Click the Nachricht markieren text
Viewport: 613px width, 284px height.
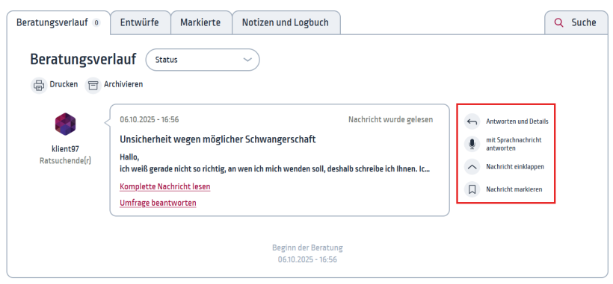pyautogui.click(x=514, y=190)
